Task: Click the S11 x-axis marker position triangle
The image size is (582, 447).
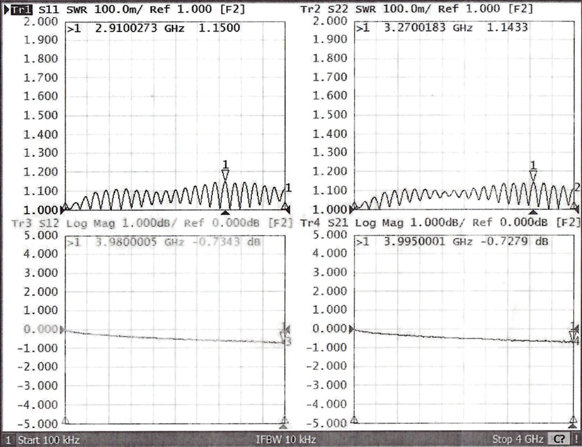Action: click(225, 212)
